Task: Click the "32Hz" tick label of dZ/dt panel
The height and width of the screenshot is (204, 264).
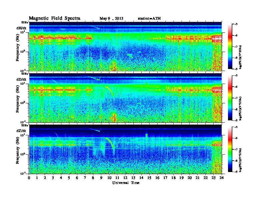Action: point(25,125)
